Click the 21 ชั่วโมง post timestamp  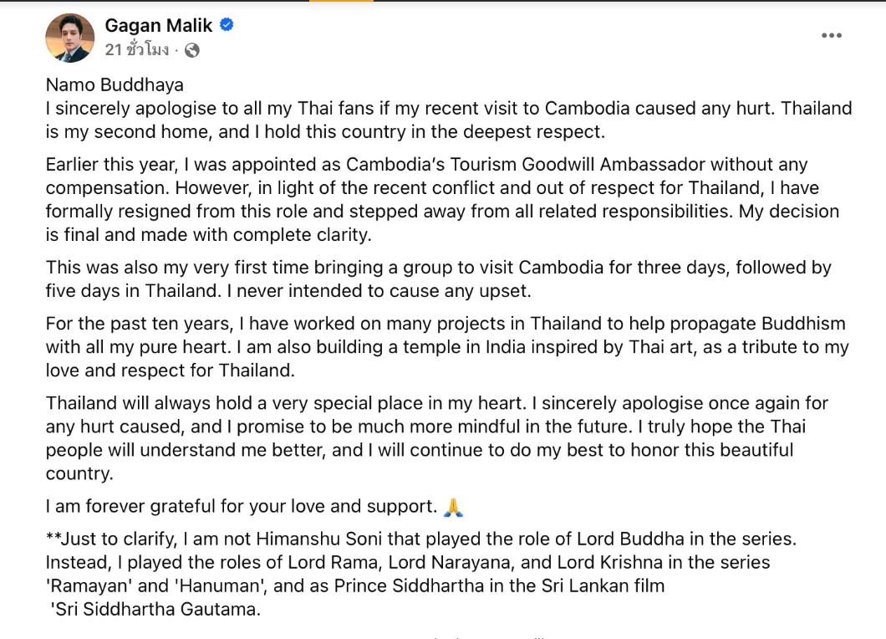(136, 50)
